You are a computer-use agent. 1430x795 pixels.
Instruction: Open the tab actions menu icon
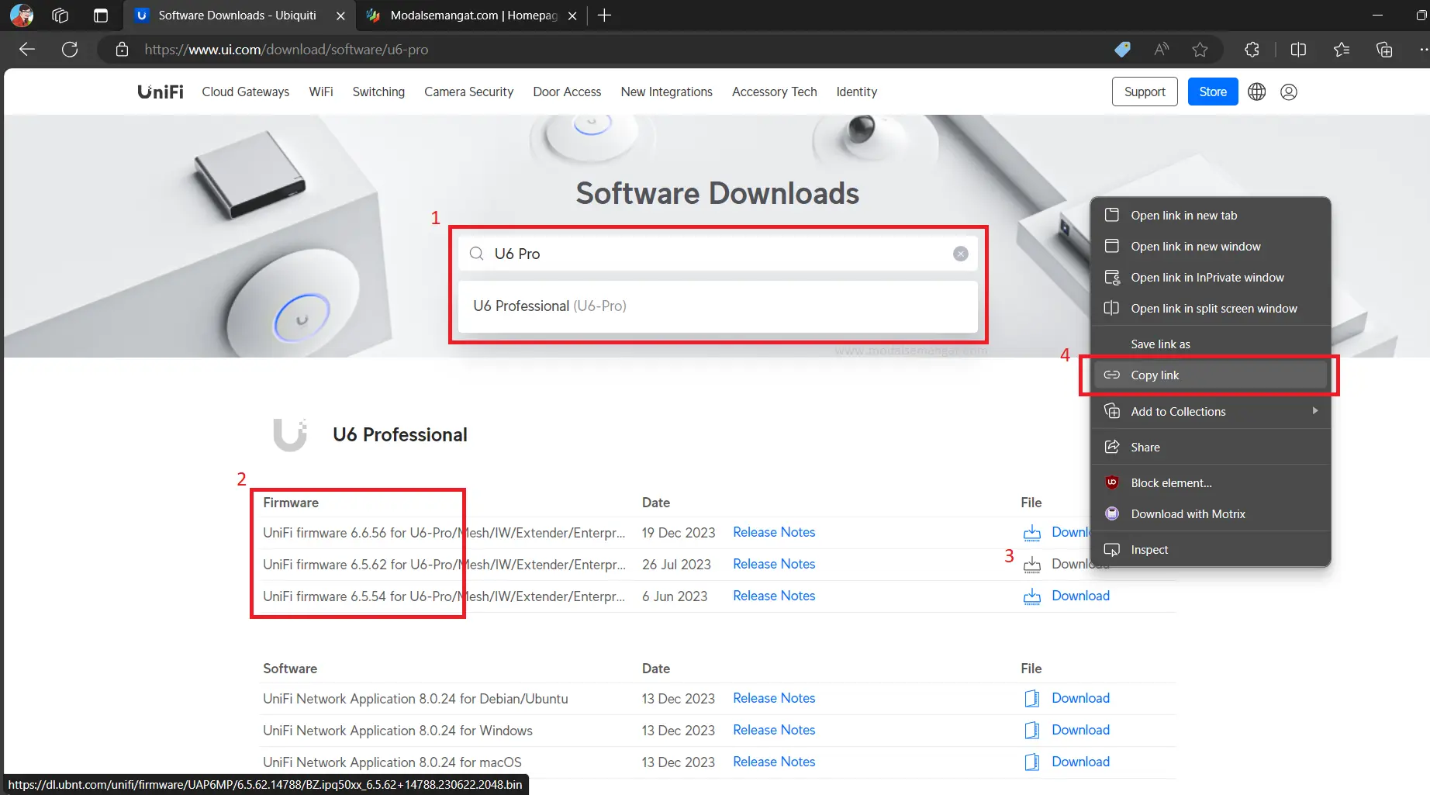tap(101, 16)
